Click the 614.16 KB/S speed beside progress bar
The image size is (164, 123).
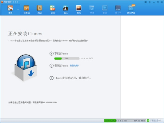(x=87, y=58)
